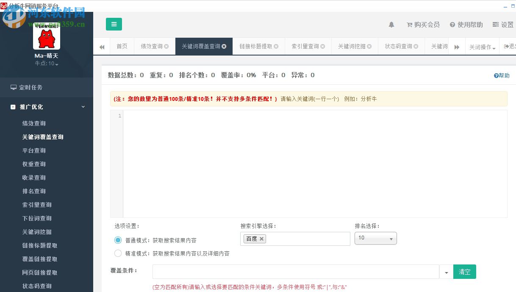
Task: Open the 首页 tab
Action: click(x=122, y=46)
